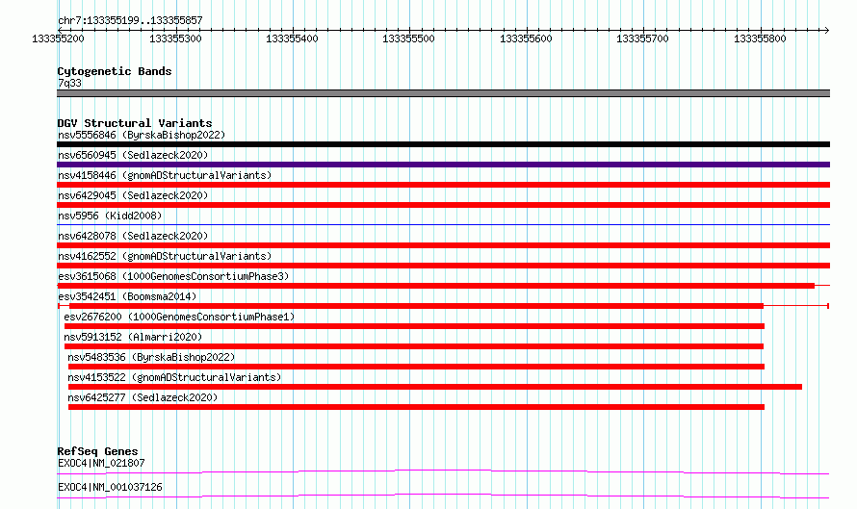Click the red bar of nsv4153522
This screenshot has width=857, height=509.
tap(435, 387)
